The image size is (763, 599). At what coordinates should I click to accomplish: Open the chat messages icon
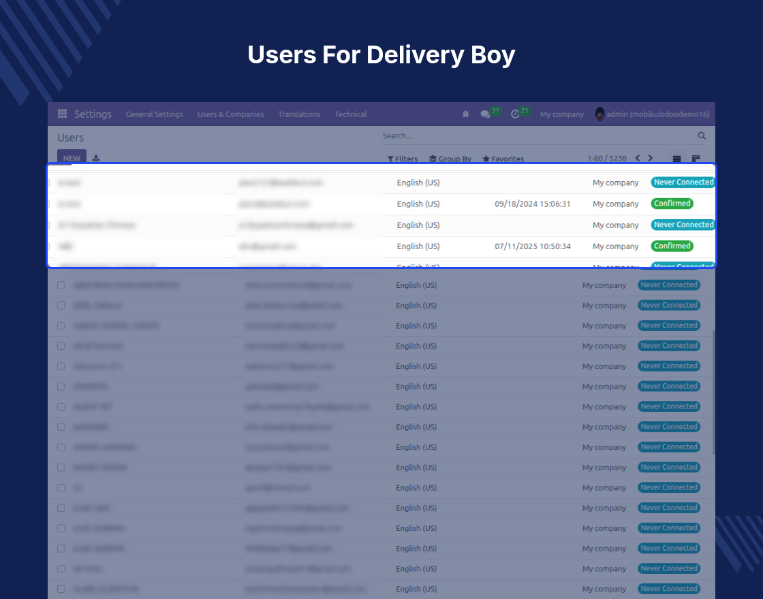pyautogui.click(x=485, y=114)
